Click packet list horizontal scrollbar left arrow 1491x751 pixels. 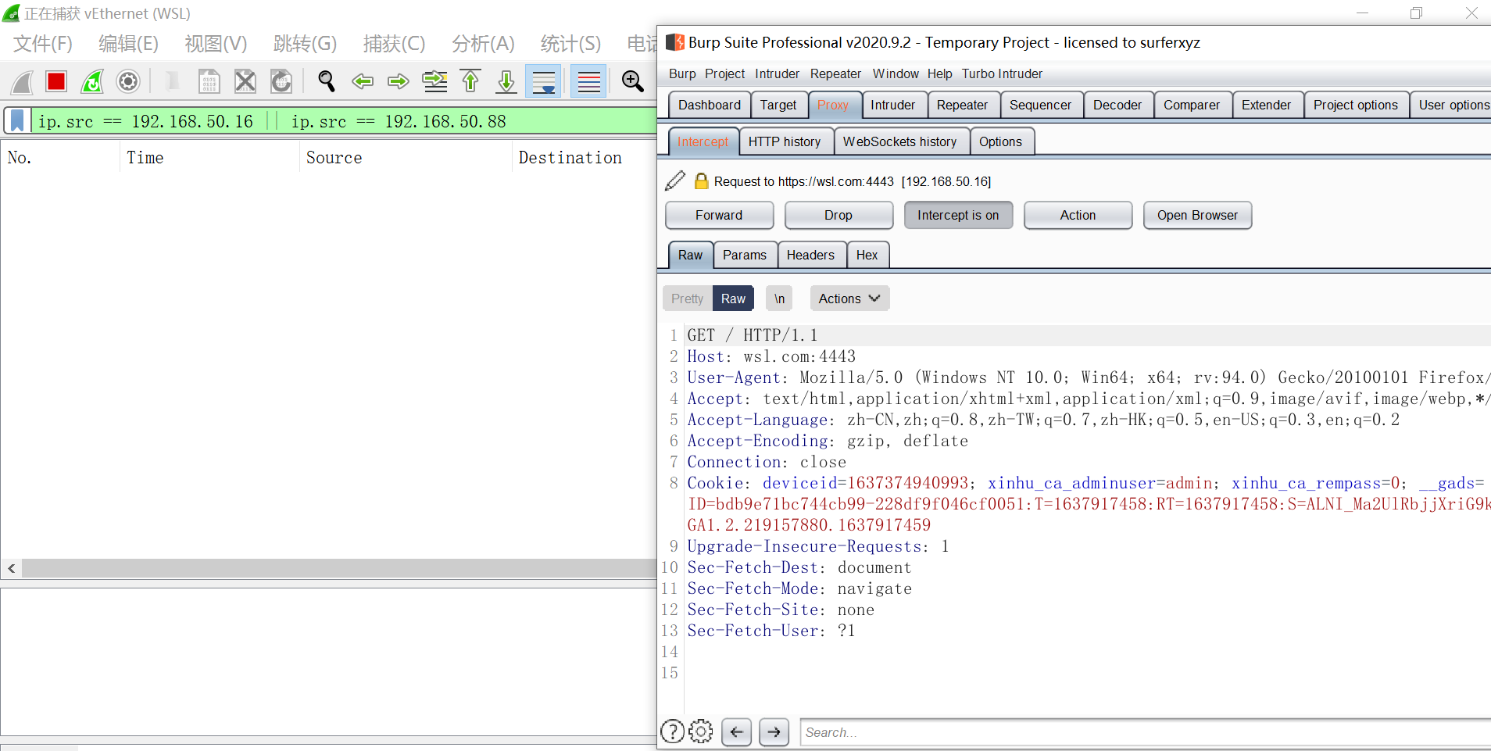click(12, 569)
